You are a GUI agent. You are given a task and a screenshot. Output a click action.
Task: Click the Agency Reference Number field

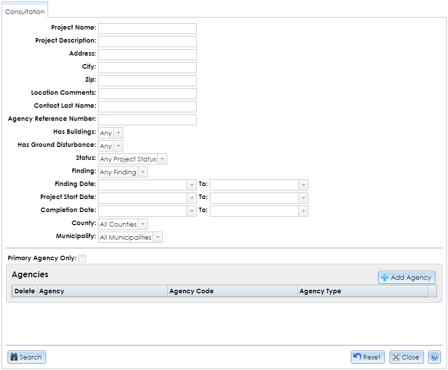tap(147, 119)
